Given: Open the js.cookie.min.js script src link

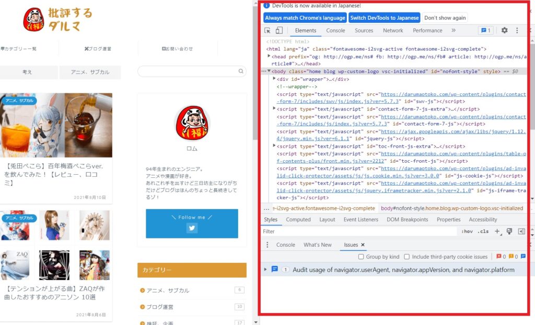Looking at the screenshot, I should pos(401,172).
